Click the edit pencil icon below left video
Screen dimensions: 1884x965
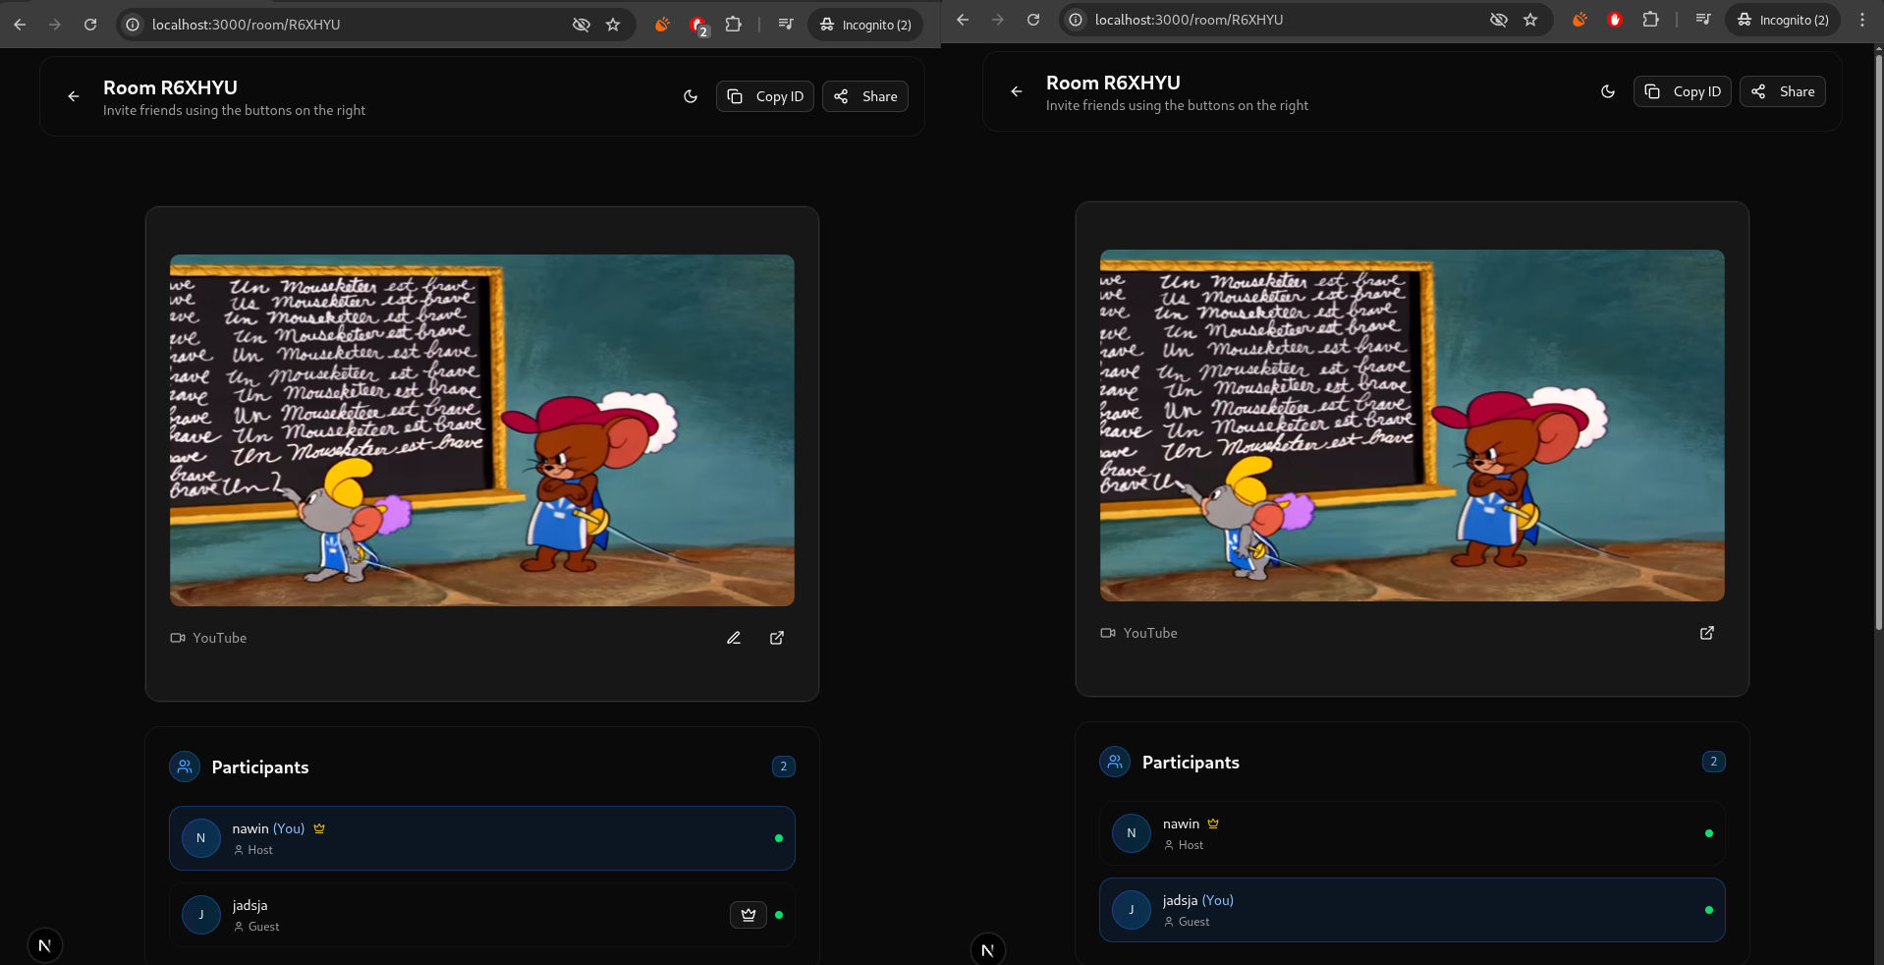pos(734,638)
